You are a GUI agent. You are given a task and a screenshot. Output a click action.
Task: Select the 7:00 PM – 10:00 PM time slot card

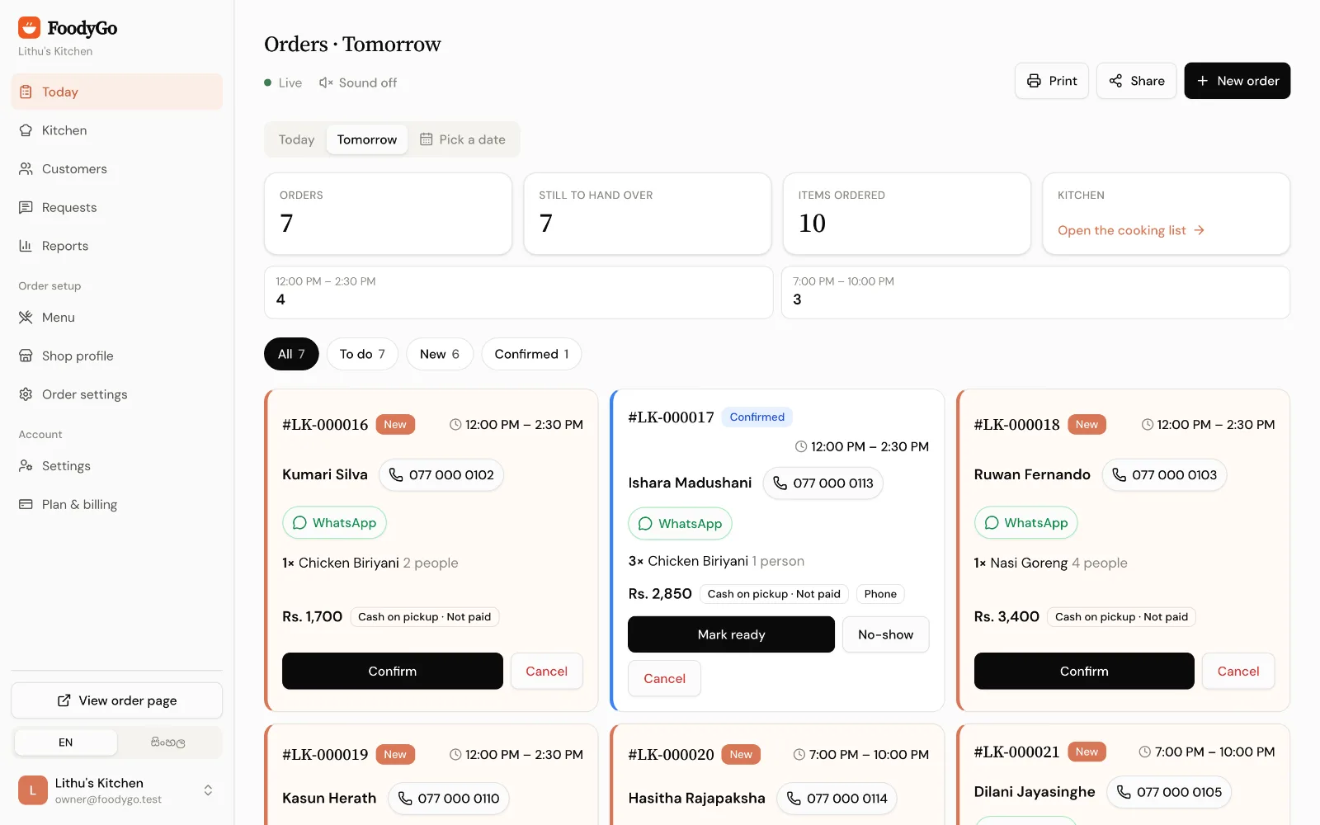[x=1035, y=292]
